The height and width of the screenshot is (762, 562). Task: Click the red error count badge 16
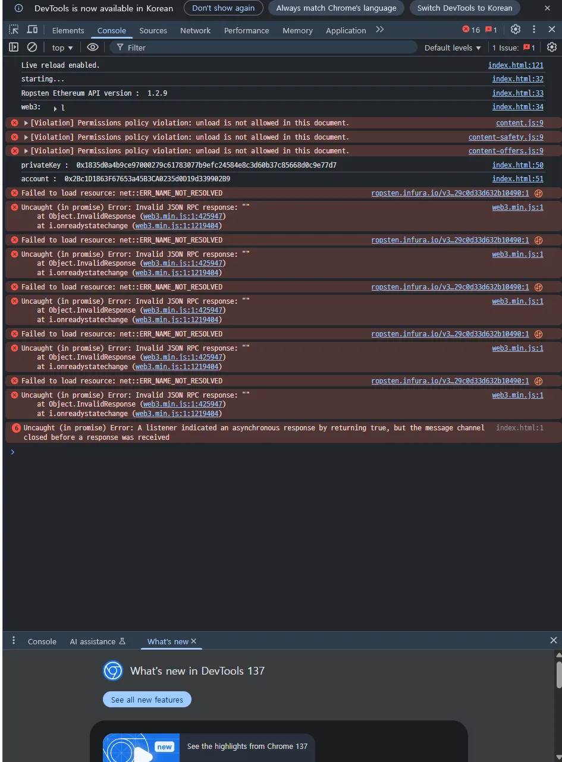pos(471,30)
